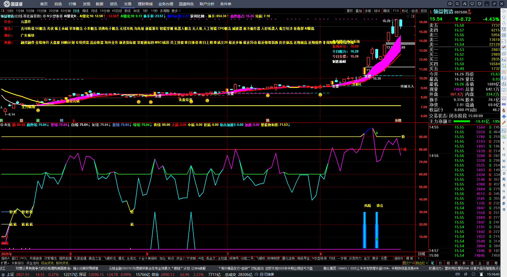The height and width of the screenshot is (277, 507).
Task: Click the F10 icon in right sidebar
Action: pos(504,60)
